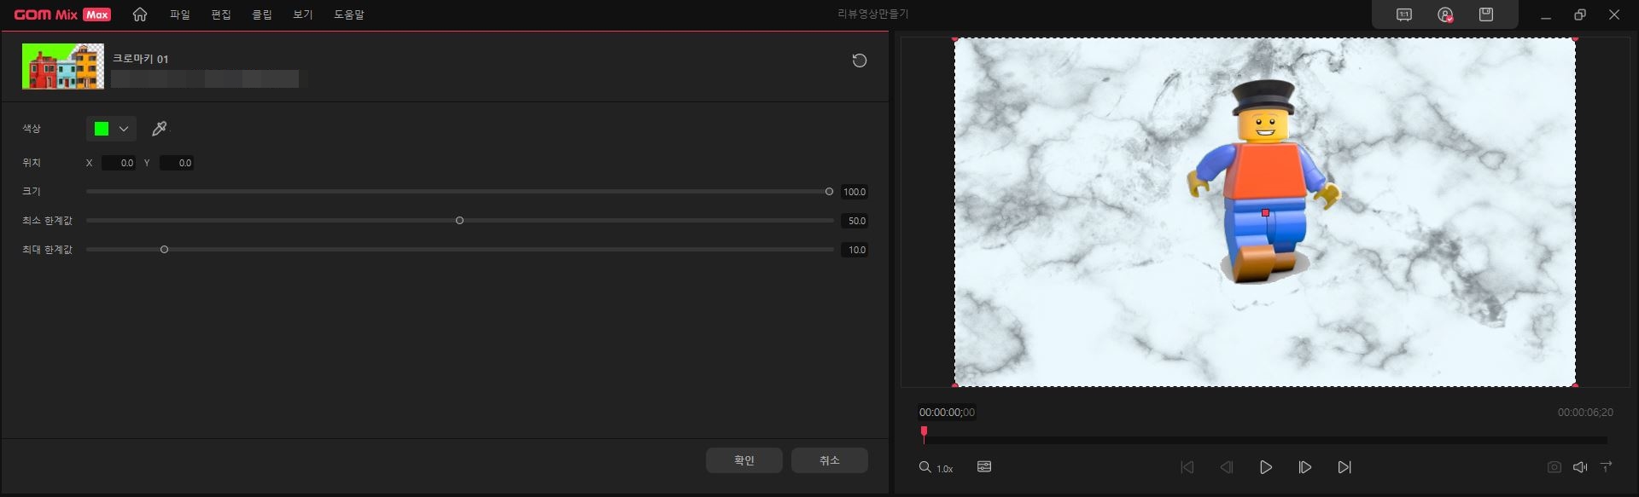Click the 리뷰영상만들기 project title
1639x497 pixels.
click(873, 14)
